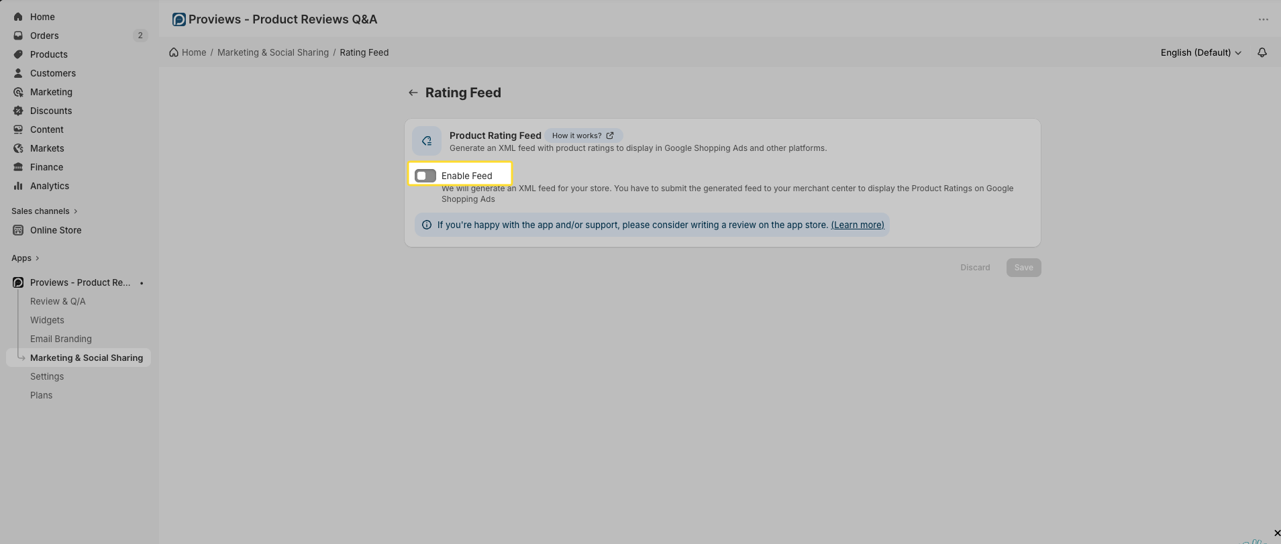1281x544 pixels.
Task: Close the widget with the bottom-right X
Action: (1276, 533)
